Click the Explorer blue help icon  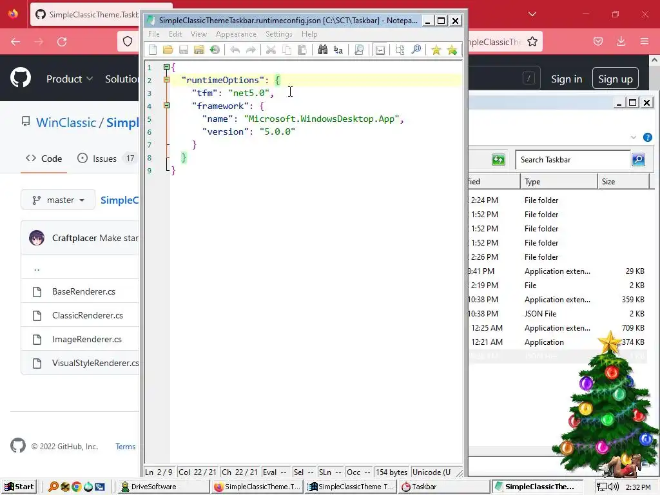[647, 137]
